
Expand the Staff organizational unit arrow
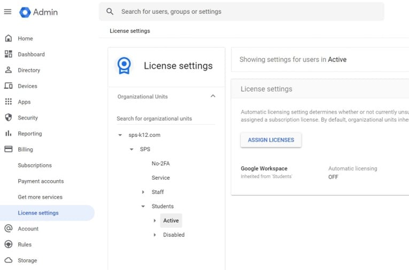(143, 192)
